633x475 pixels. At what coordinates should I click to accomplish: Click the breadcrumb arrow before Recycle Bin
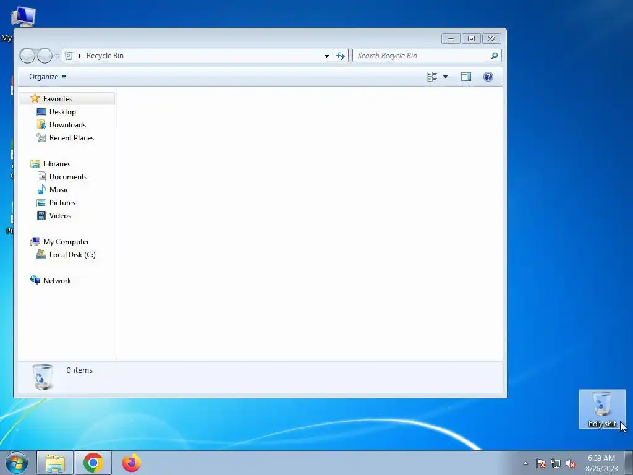tap(79, 56)
